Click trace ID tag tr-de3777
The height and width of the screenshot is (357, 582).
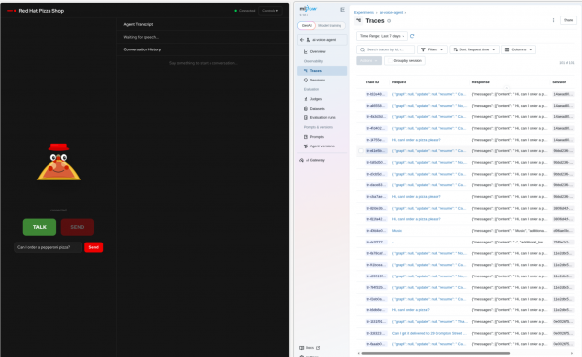click(375, 242)
